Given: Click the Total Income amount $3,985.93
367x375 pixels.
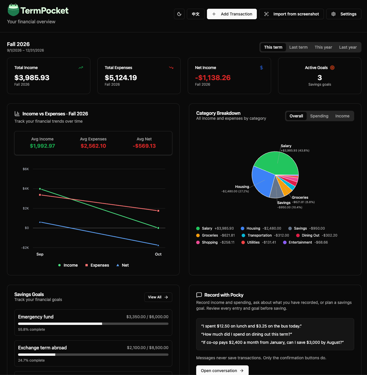Looking at the screenshot, I should 32,78.
